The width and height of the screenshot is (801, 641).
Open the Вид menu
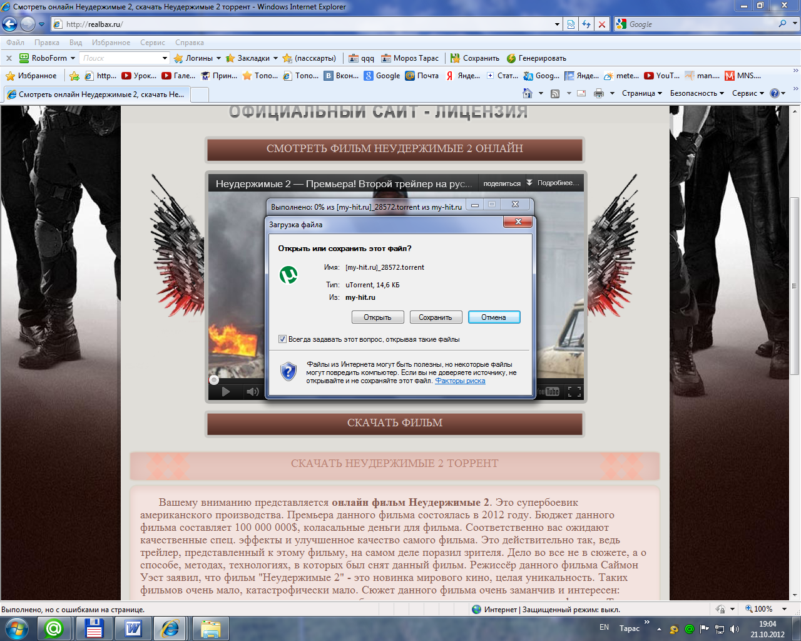tap(76, 43)
